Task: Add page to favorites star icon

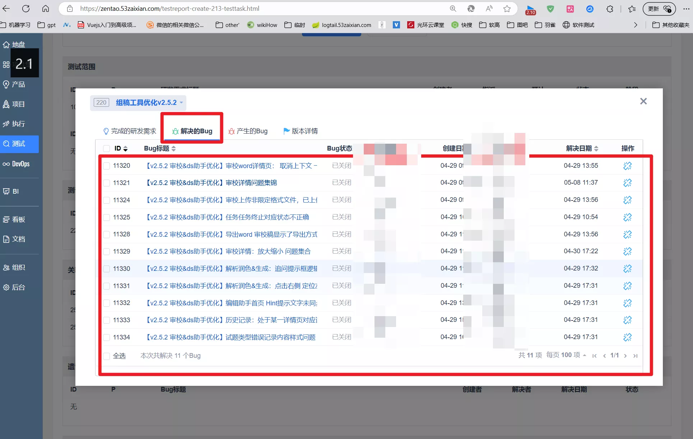Action: [x=507, y=9]
